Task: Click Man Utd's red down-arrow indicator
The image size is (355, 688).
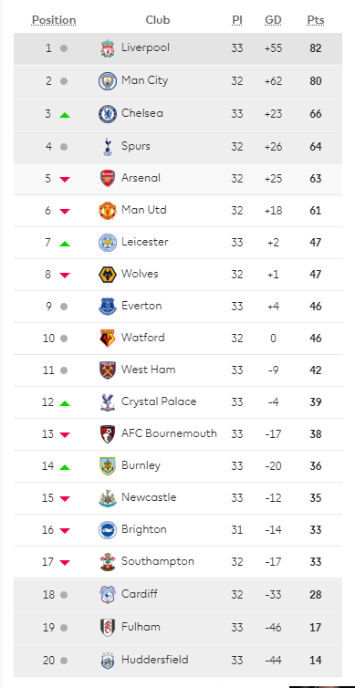Action: 65,212
